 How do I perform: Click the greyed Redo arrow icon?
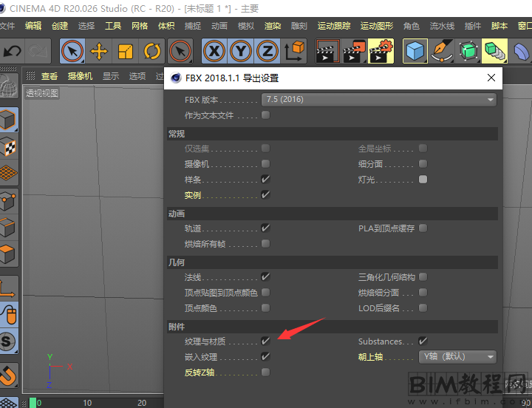[x=38, y=51]
